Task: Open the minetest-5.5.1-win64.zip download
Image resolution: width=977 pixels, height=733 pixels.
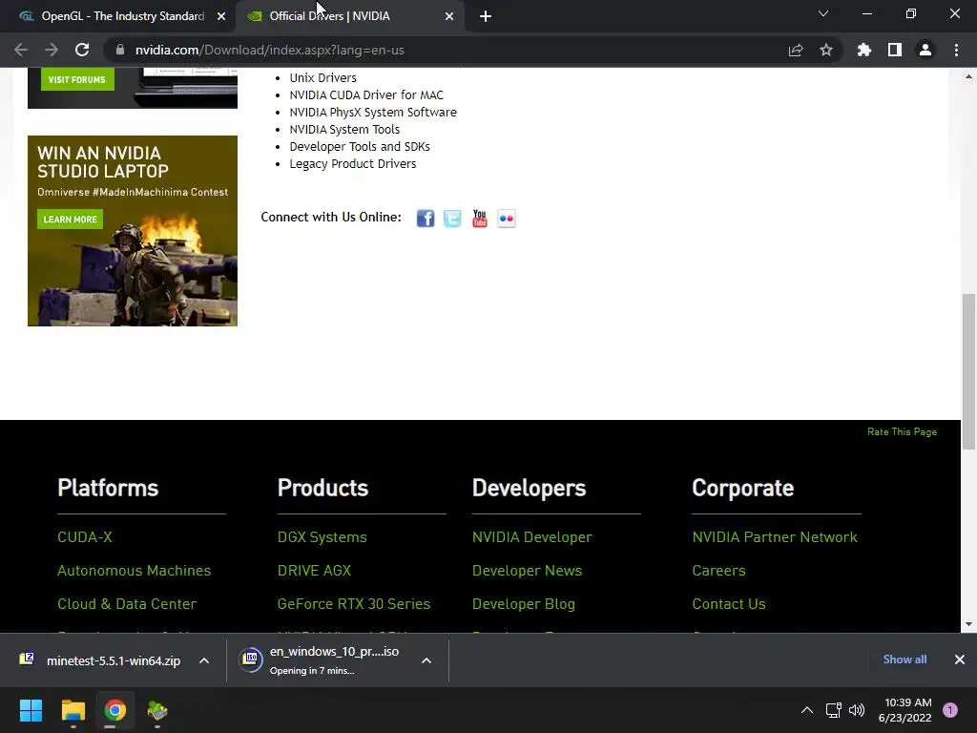Action: [x=114, y=660]
